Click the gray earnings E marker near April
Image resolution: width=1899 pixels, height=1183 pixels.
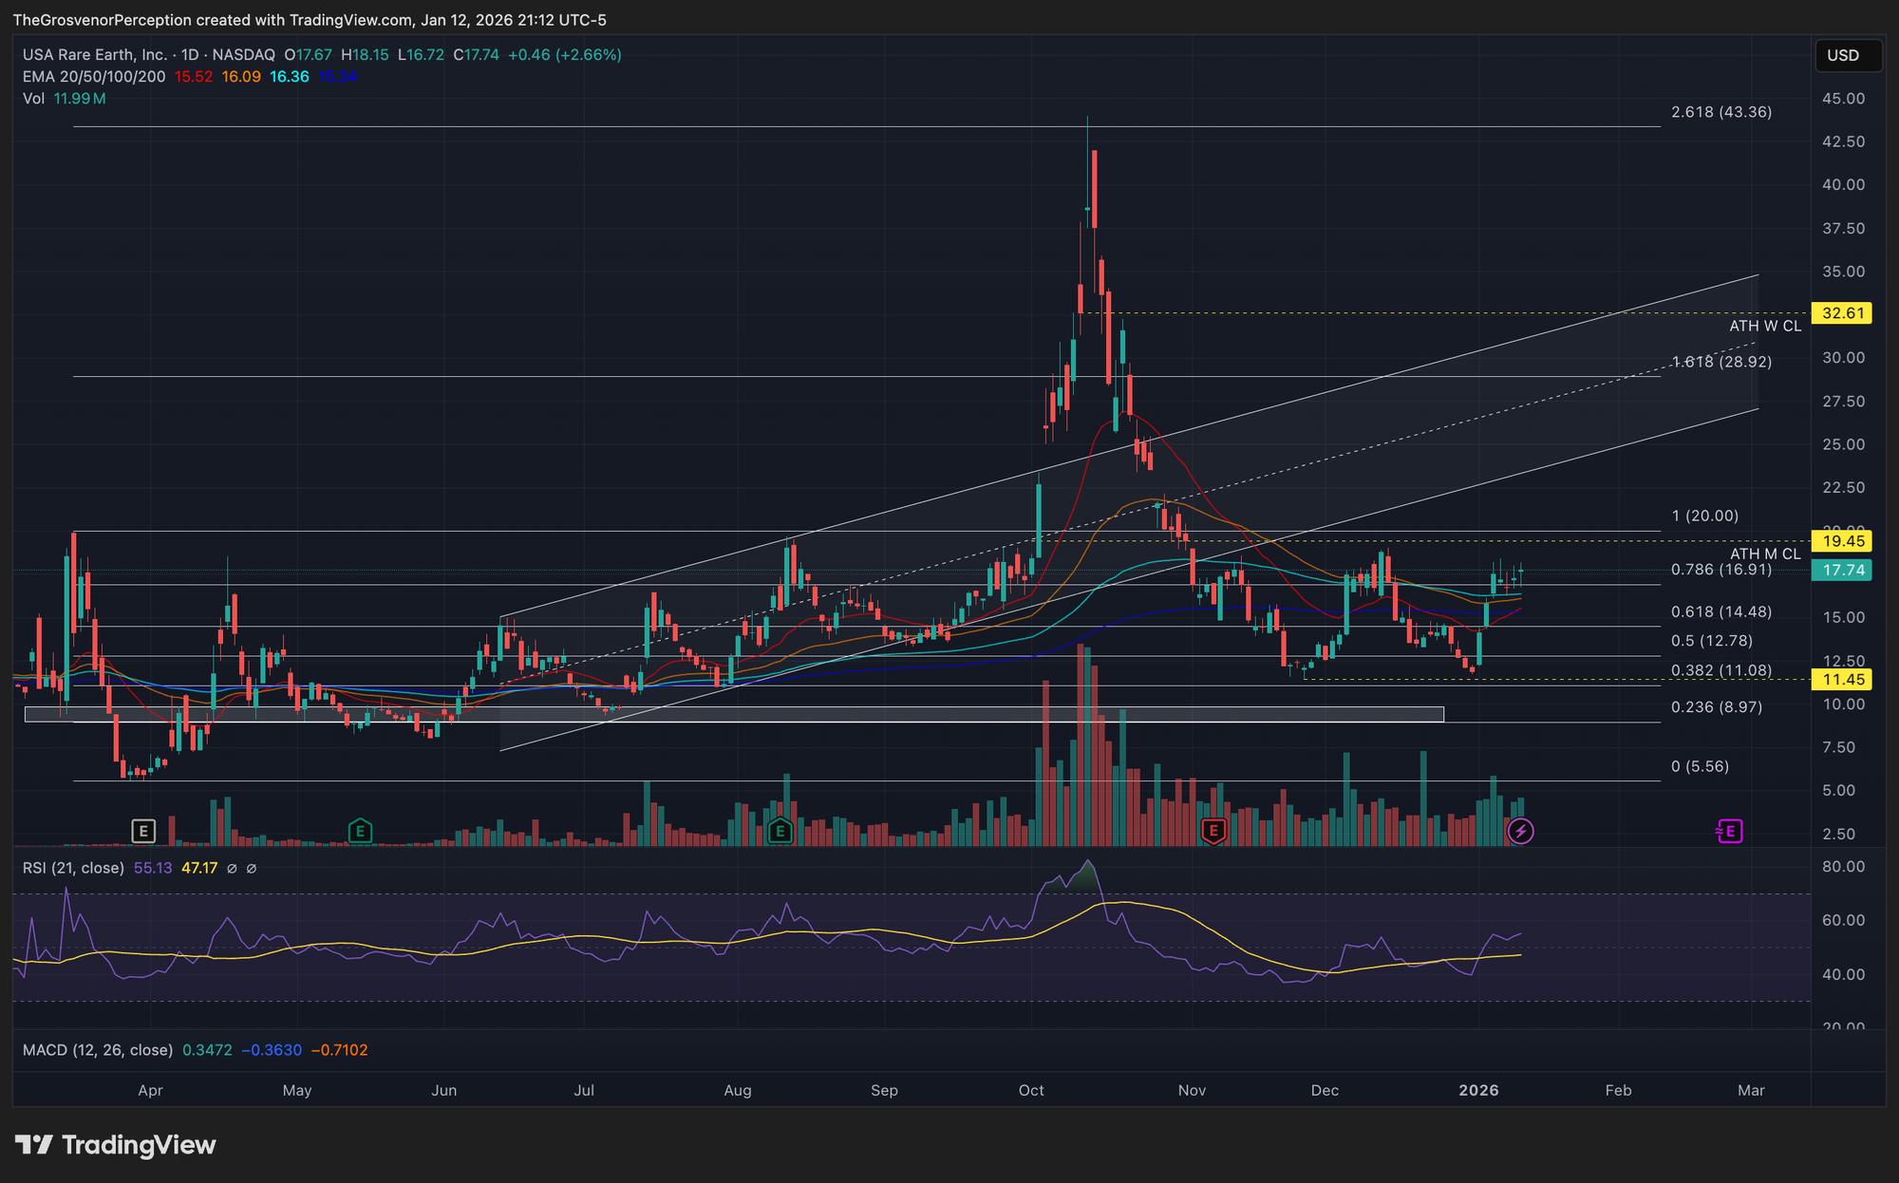coord(142,832)
